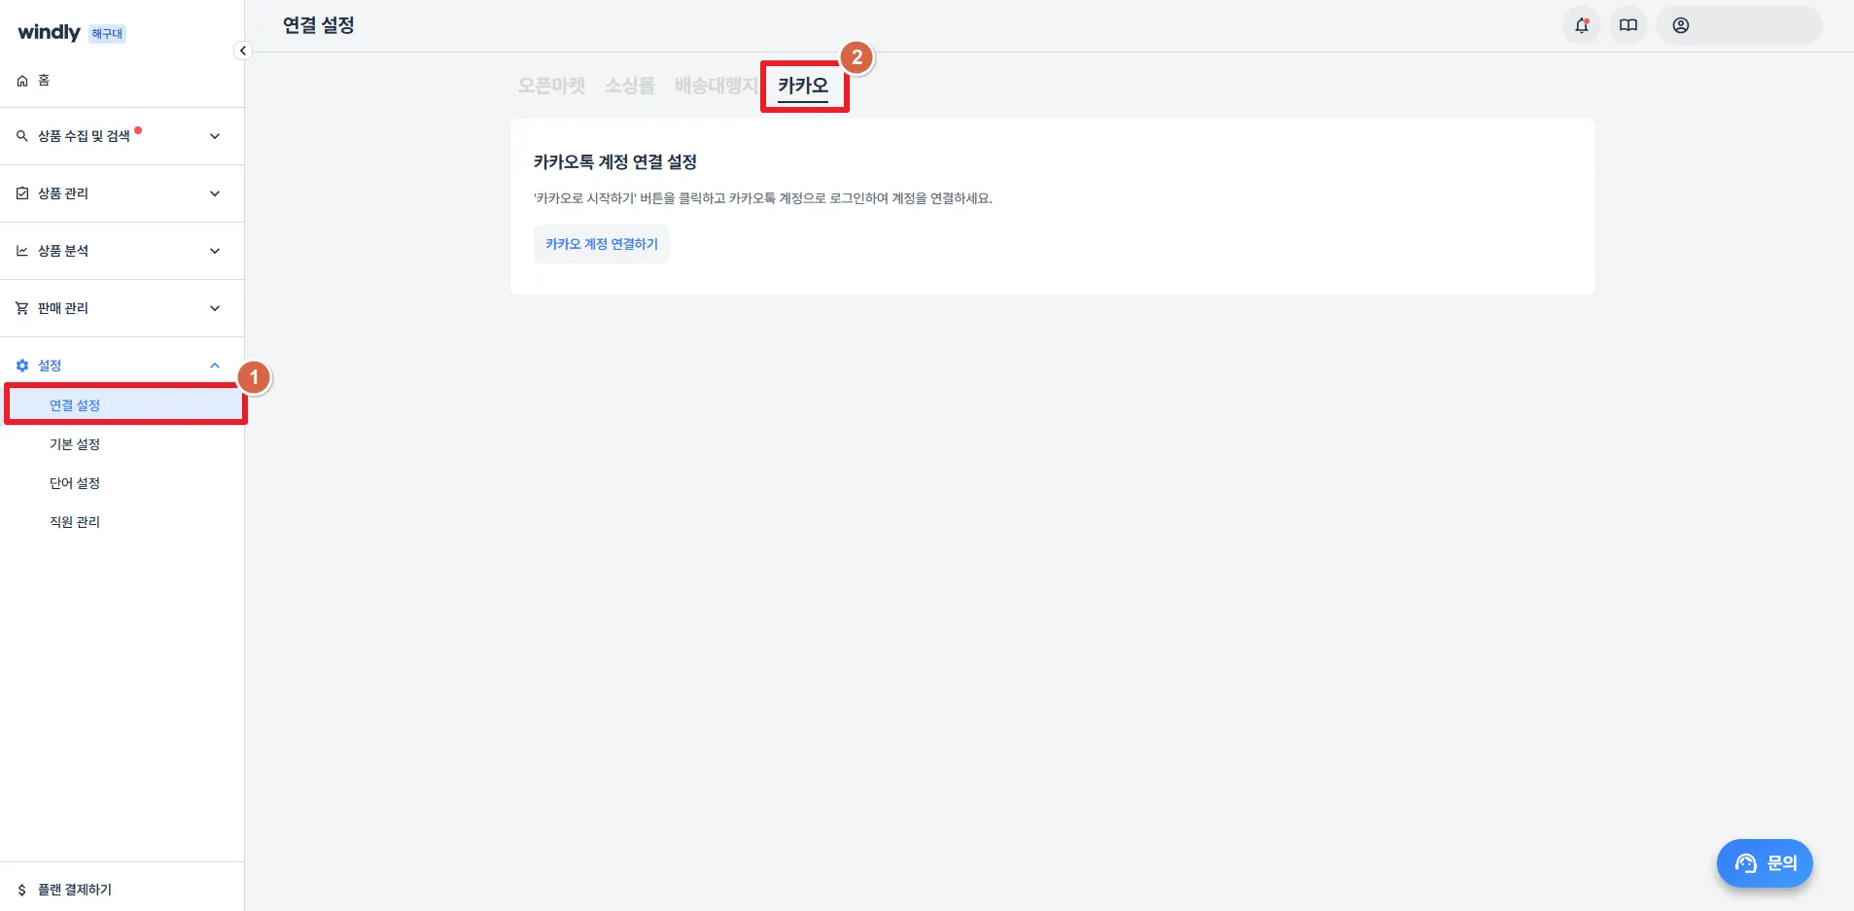Click the 카카오 계정 연결하기 button
This screenshot has height=911, width=1854.
(x=602, y=244)
